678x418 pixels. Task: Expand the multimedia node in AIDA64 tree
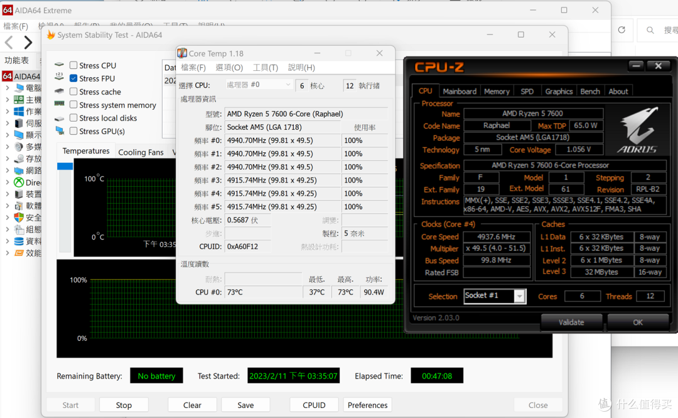(x=8, y=147)
